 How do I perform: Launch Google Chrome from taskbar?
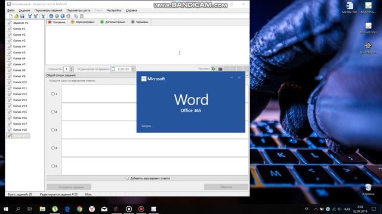click(x=79, y=209)
